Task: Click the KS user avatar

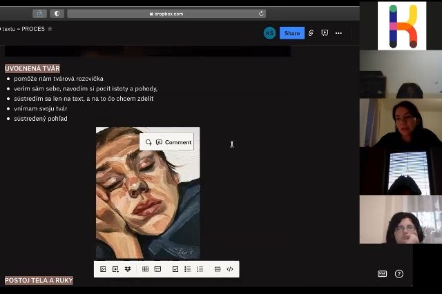Action: [269, 33]
